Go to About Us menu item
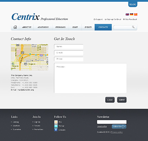This screenshot has height=141, width=148. pyautogui.click(x=27, y=27)
